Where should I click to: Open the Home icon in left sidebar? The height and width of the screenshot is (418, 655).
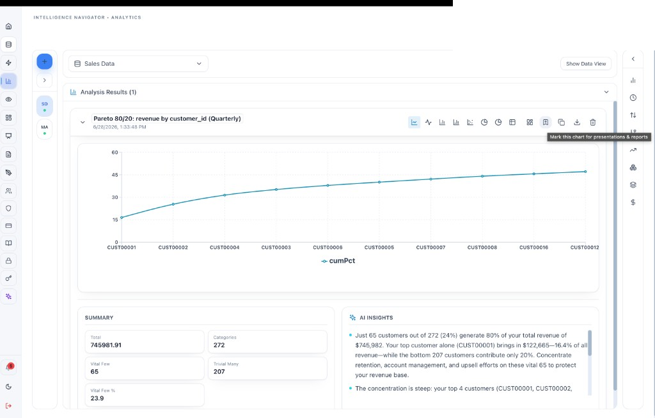(x=8, y=26)
